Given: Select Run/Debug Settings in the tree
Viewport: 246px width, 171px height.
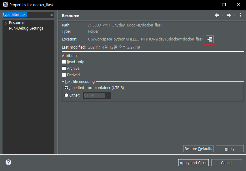Looking at the screenshot, I should 26,28.
